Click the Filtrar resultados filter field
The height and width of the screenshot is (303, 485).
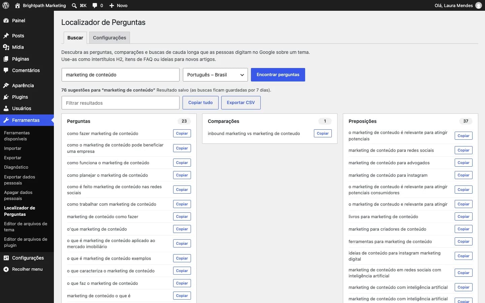click(121, 103)
